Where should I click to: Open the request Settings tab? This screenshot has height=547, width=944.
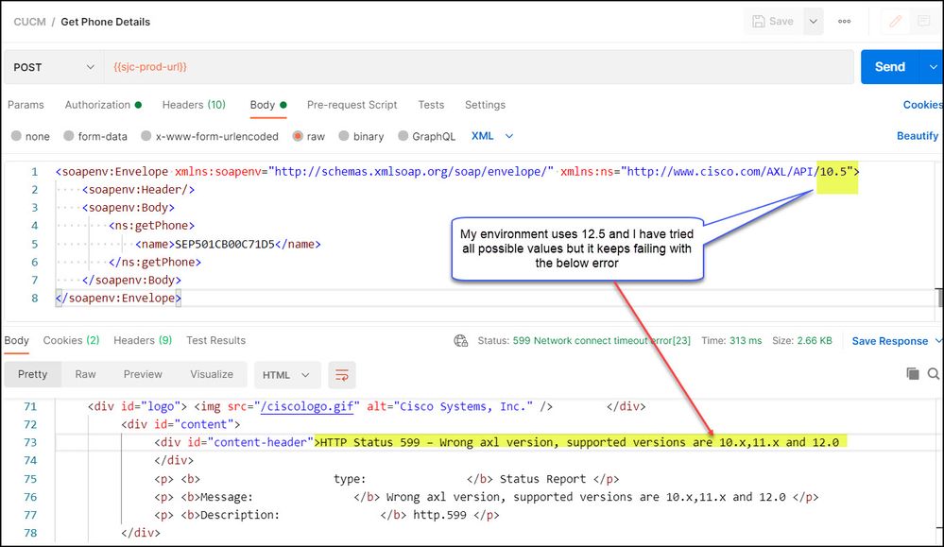click(x=486, y=105)
